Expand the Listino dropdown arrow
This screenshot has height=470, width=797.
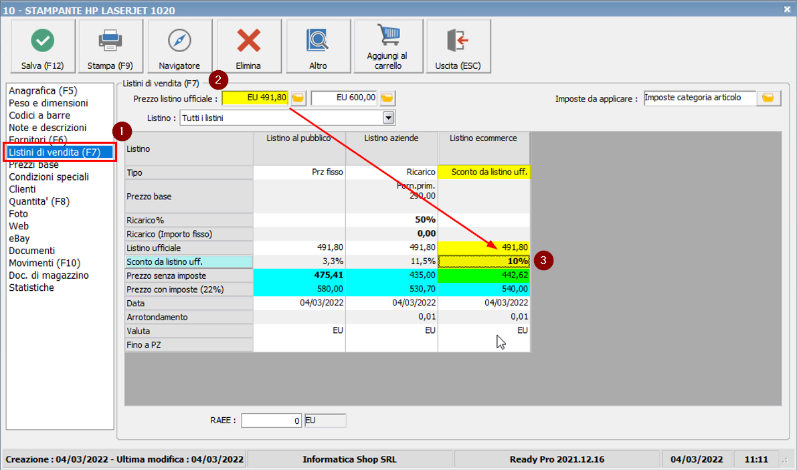[x=388, y=118]
